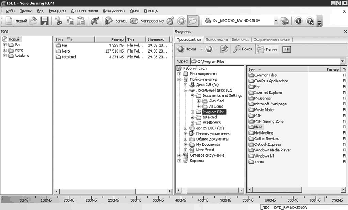The height and width of the screenshot is (210, 348).
Task: Open the Правка menu
Action: 26,10
